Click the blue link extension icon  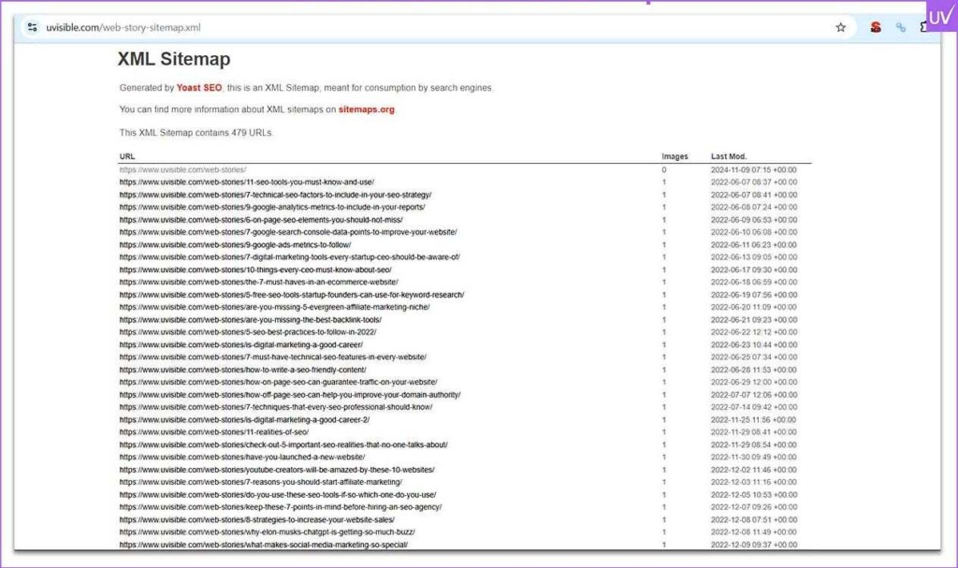coord(901,27)
